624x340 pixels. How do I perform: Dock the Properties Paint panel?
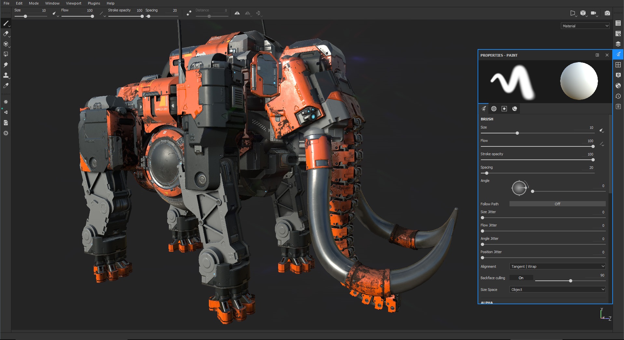(x=597, y=55)
